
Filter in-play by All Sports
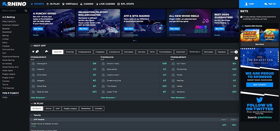(37, 109)
